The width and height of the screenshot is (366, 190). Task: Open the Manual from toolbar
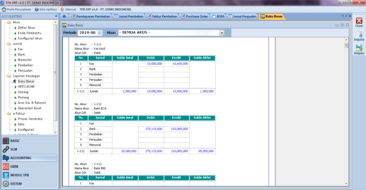68,9
